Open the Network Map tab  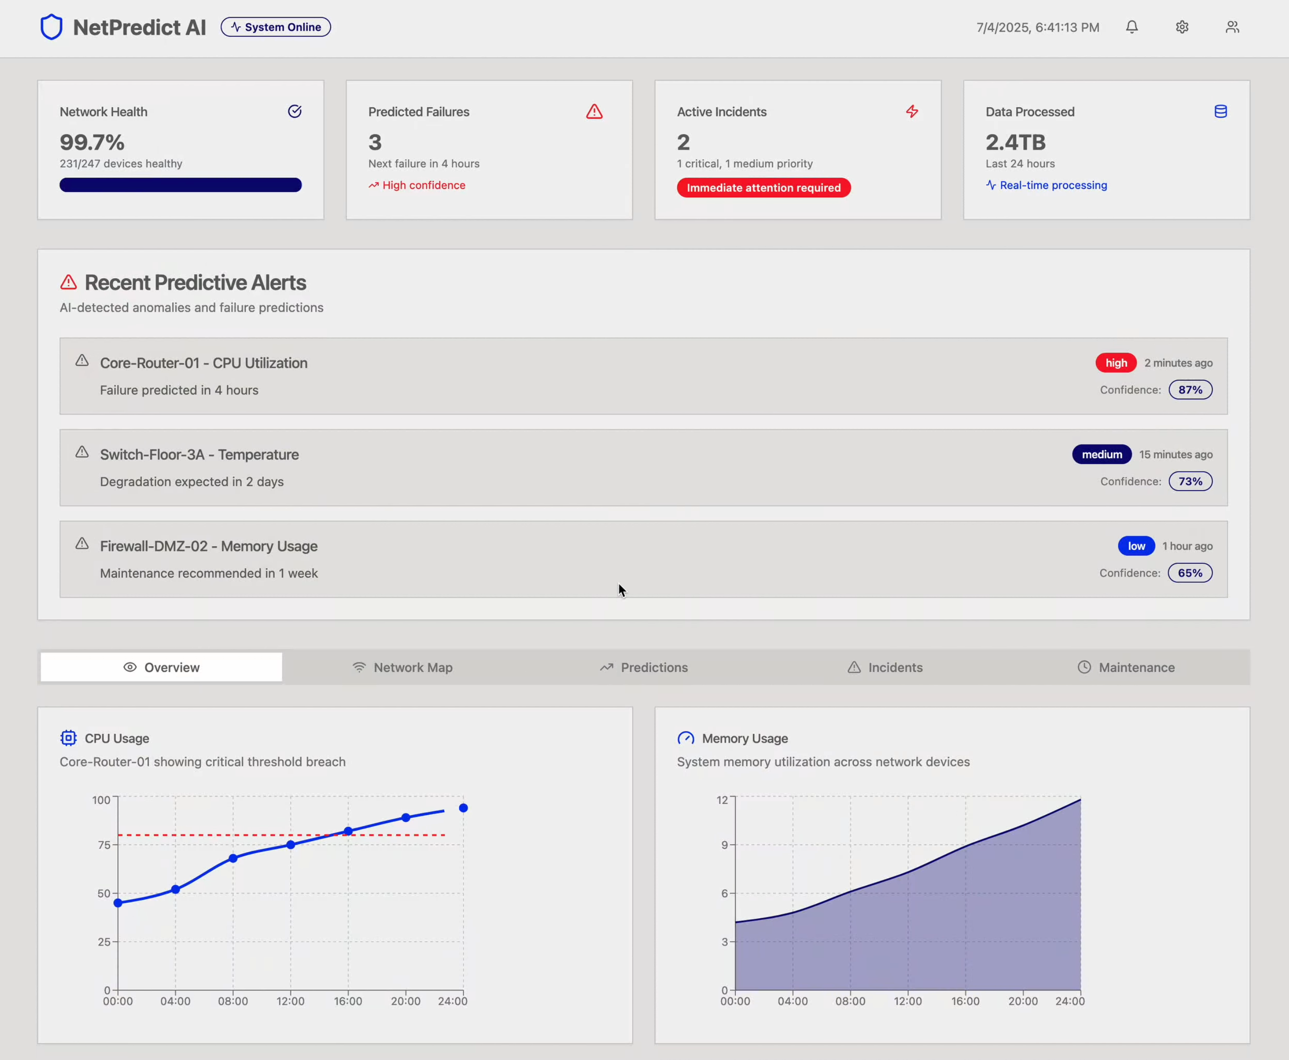point(402,667)
